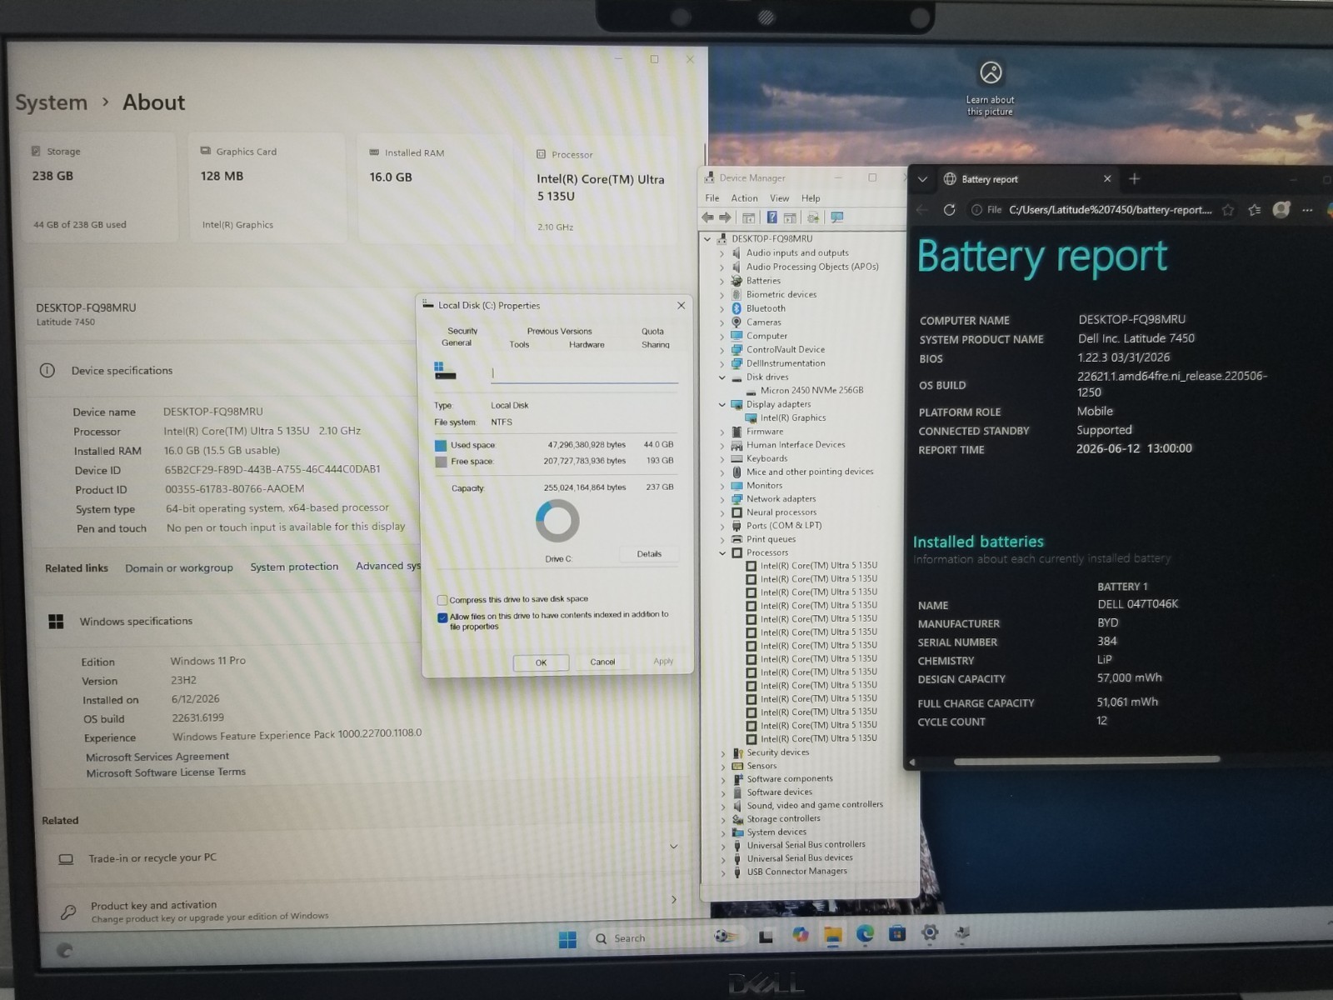Collapse the Display adapters node

coord(721,405)
